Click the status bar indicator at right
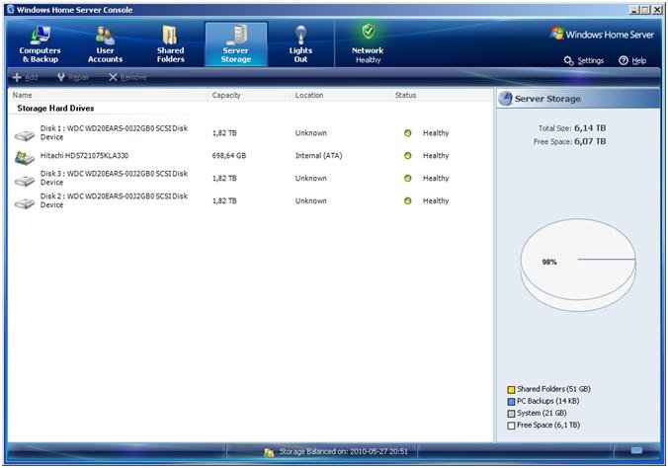This screenshot has height=468, width=668. tap(637, 450)
